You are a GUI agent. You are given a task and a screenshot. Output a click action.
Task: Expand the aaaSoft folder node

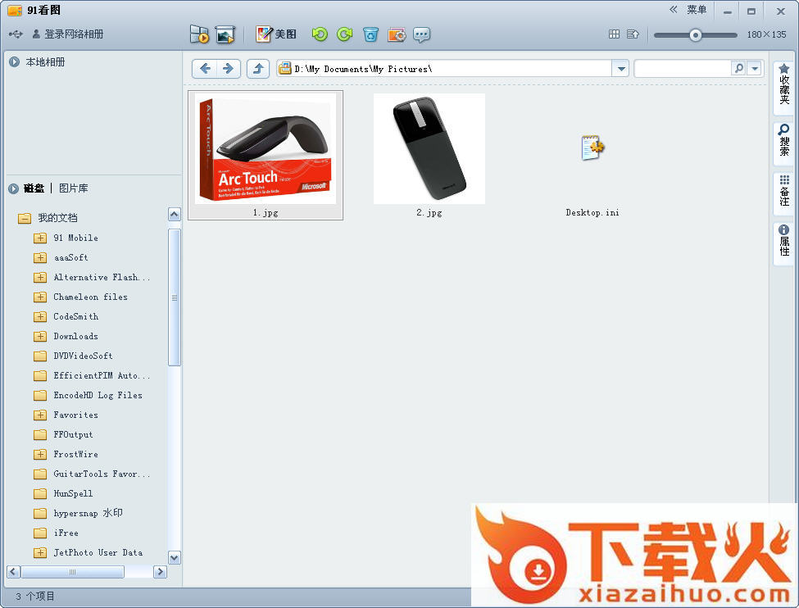tap(40, 258)
